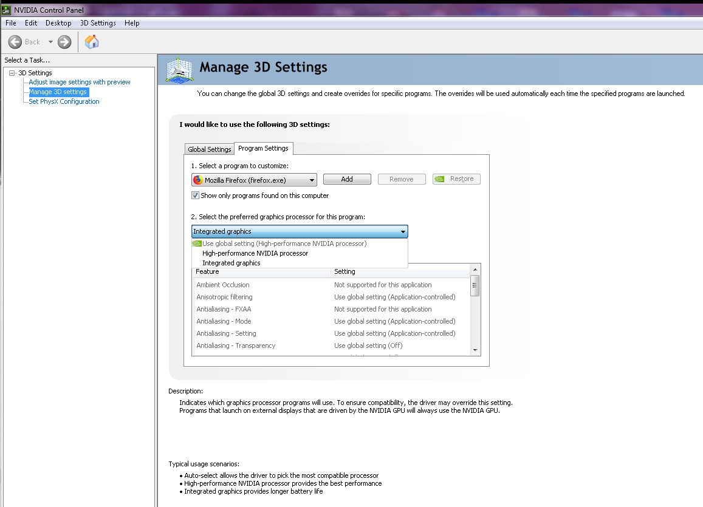Open Adjust image settings with preview
This screenshot has height=507, width=703.
[80, 82]
